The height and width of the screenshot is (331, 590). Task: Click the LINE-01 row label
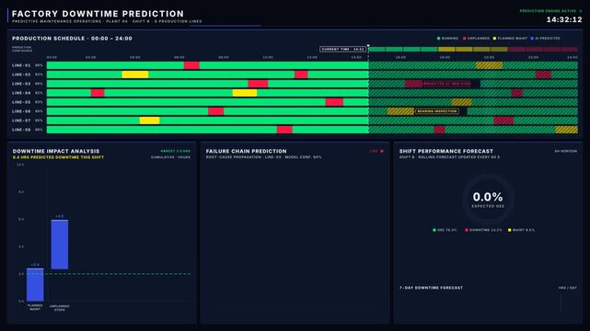click(21, 65)
